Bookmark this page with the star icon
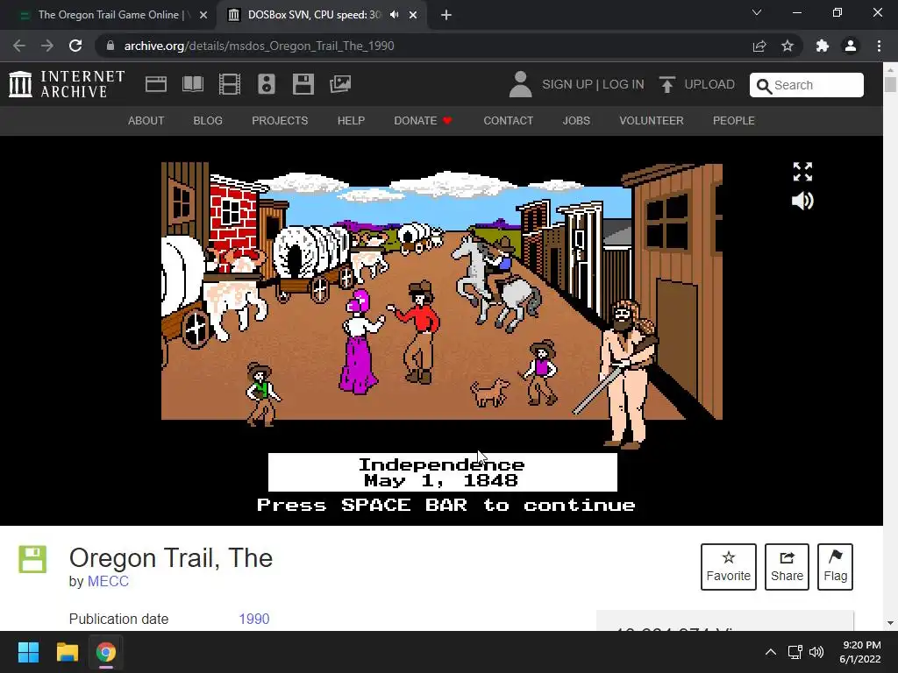This screenshot has width=898, height=673. [x=788, y=46]
